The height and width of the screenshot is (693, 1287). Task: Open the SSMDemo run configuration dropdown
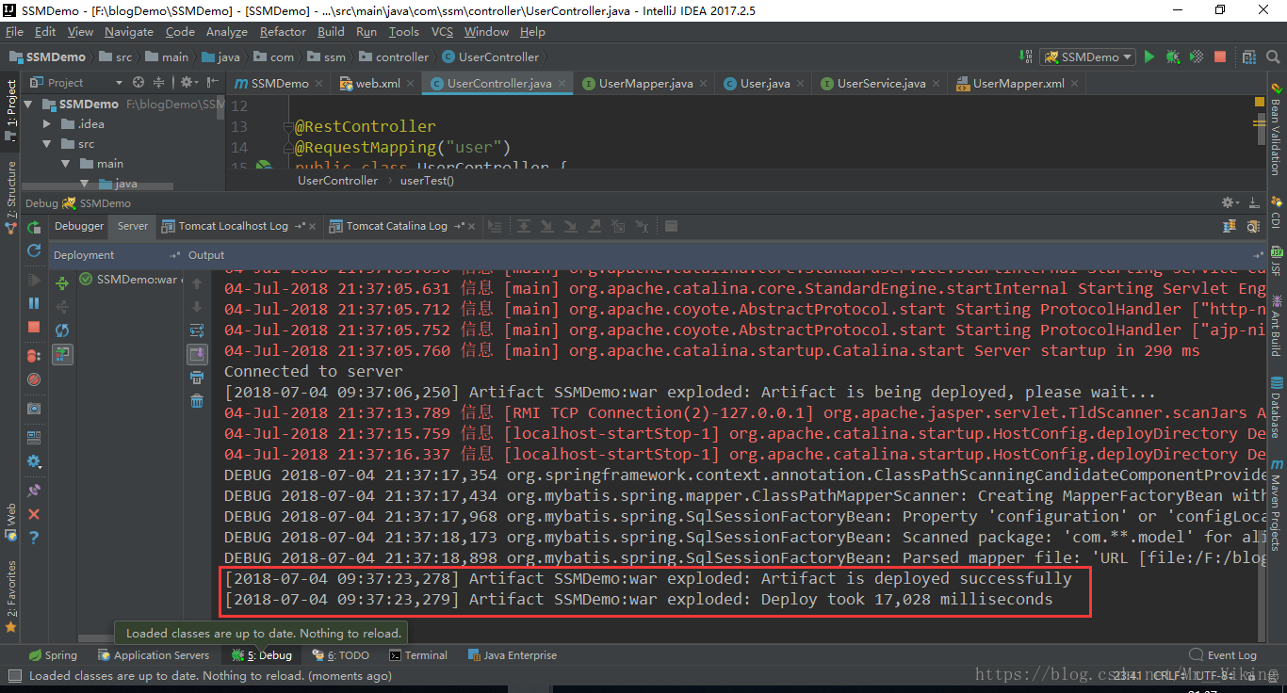coord(1087,56)
